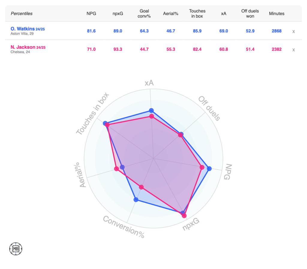Click Watkins' blue xA radar point

pyautogui.click(x=151, y=110)
